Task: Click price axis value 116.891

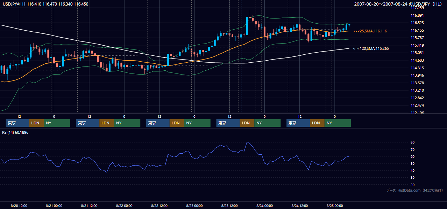Action: coord(417,15)
